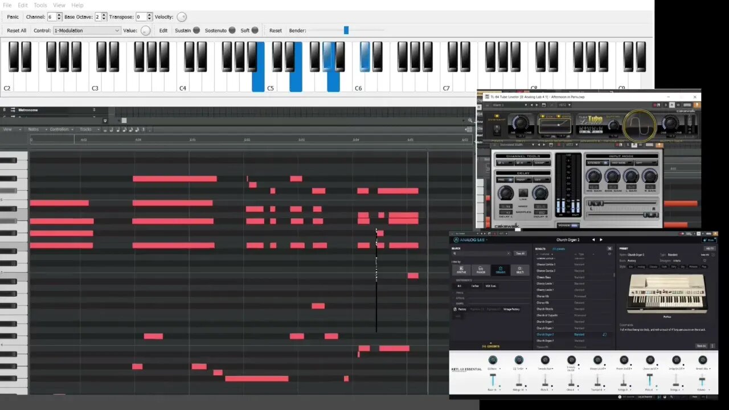Toggle the SWAP button in Channel Tools
The image size is (729, 410).
[542, 163]
